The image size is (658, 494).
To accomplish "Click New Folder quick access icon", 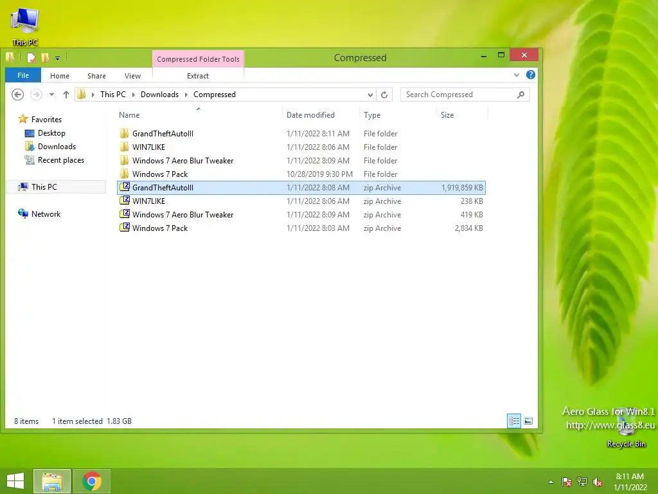I will [45, 57].
